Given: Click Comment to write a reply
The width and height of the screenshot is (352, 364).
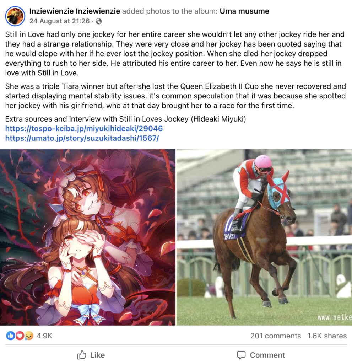Looking at the screenshot, I should click(x=261, y=355).
